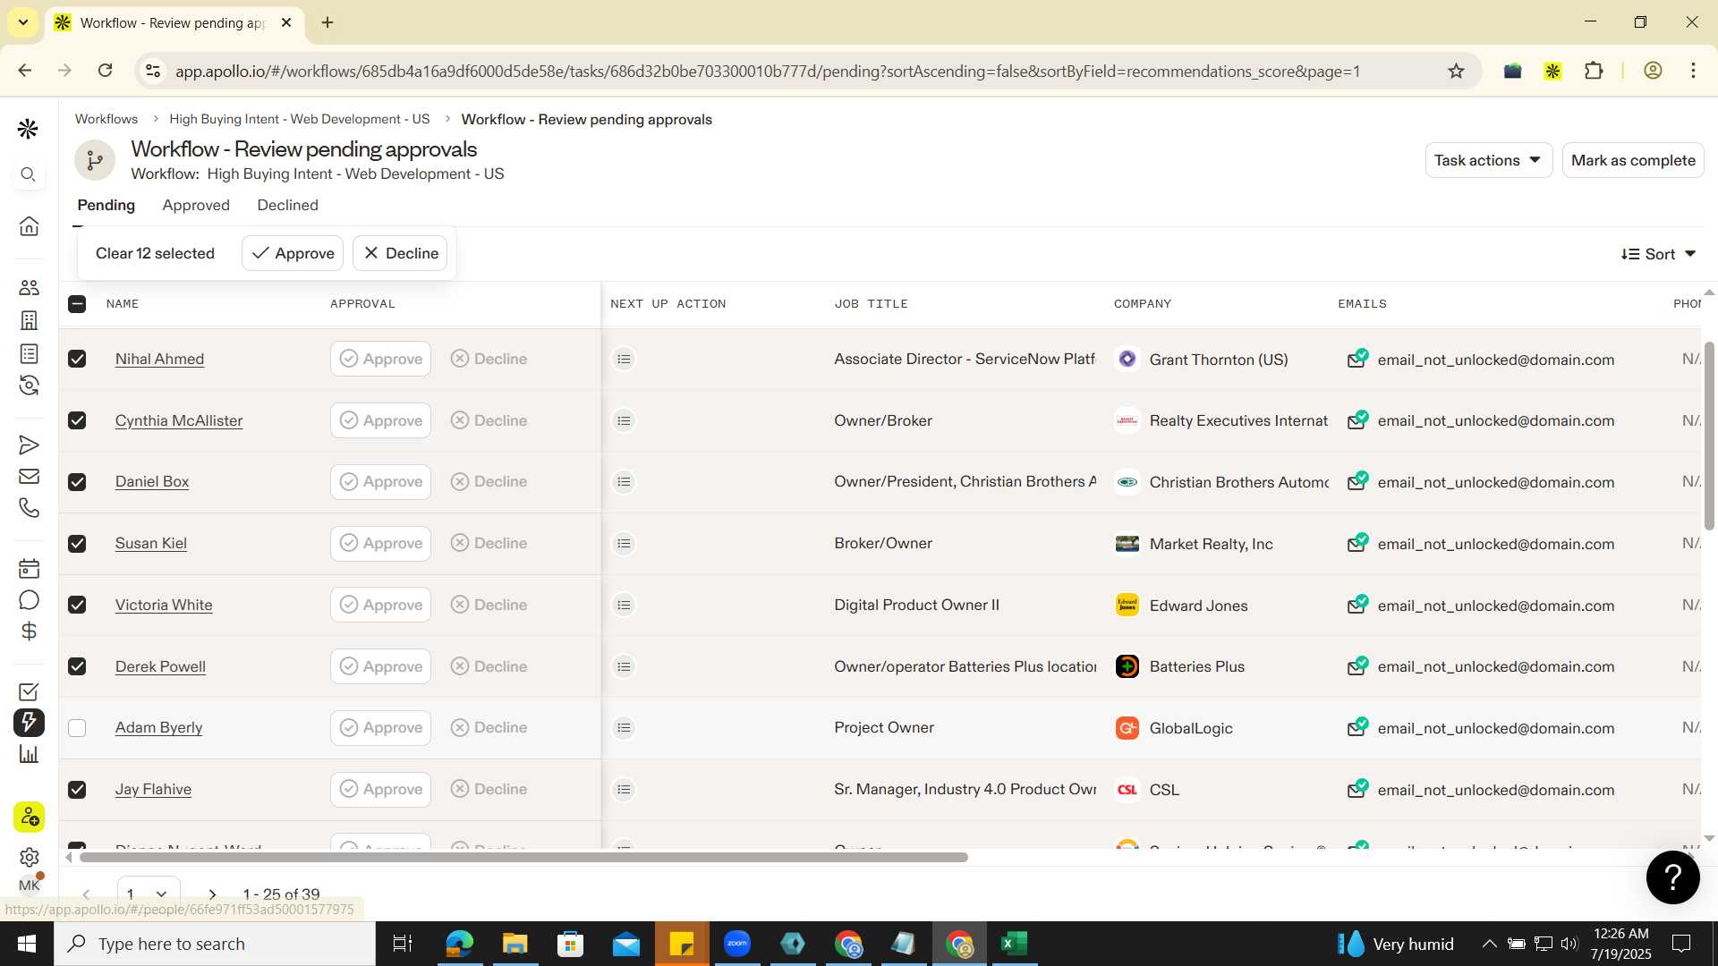The image size is (1718, 966).
Task: Uncheck Cynthia McAllister's row checkbox
Action: [77, 420]
